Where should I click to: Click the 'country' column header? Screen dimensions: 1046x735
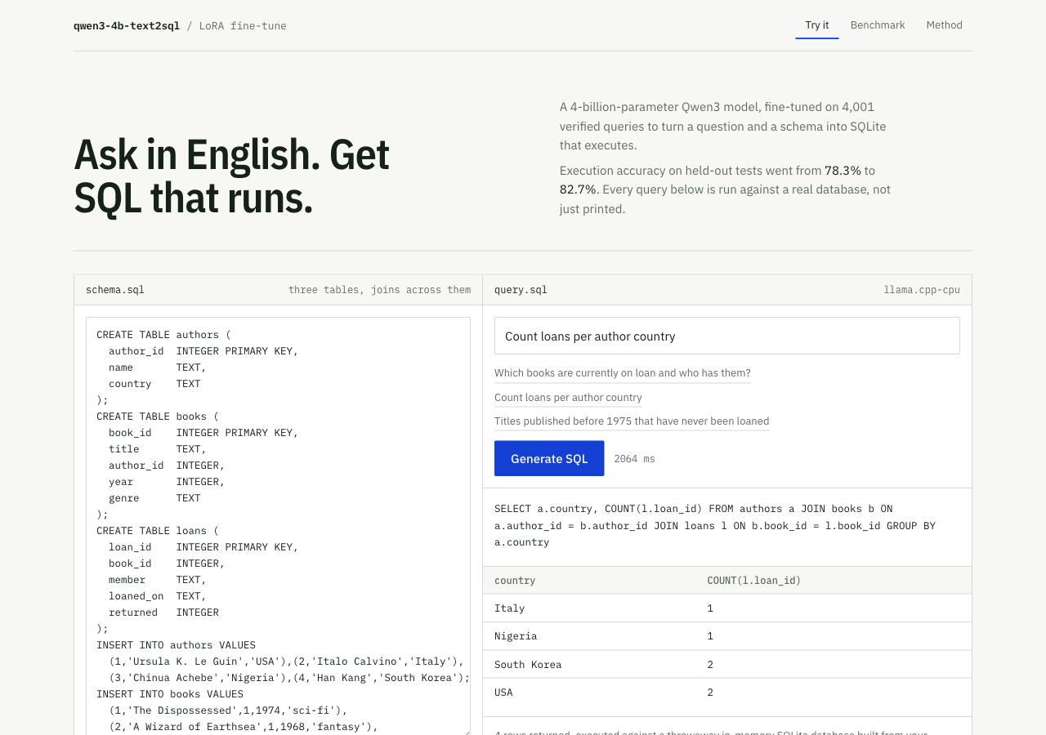pyautogui.click(x=515, y=581)
